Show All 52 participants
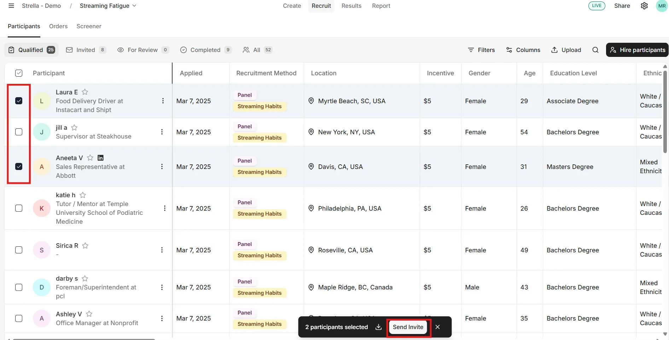Viewport: 669px width, 340px height. pyautogui.click(x=257, y=50)
